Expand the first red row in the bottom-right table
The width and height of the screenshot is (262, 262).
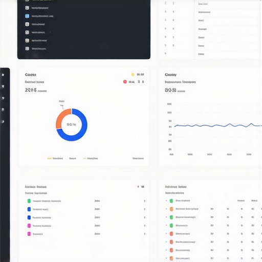(x=166, y=234)
